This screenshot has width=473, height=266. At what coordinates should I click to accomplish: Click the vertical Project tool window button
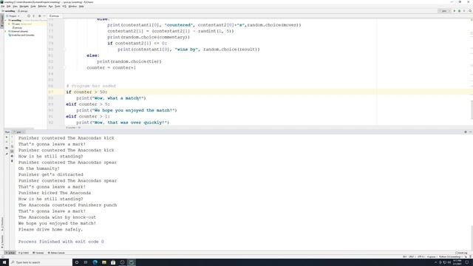pyautogui.click(x=1, y=21)
